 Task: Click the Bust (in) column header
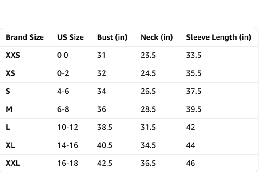pyautogui.click(x=112, y=37)
